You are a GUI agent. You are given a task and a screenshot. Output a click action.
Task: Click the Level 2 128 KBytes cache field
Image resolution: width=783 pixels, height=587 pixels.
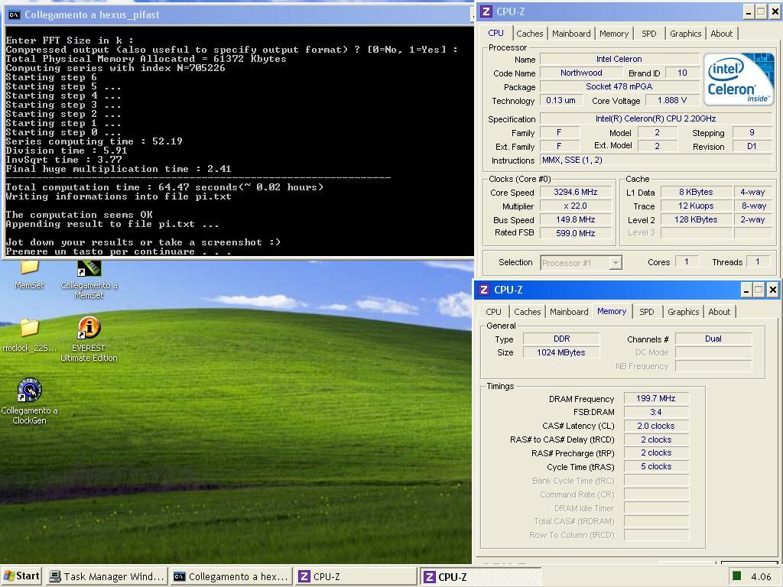pos(696,219)
